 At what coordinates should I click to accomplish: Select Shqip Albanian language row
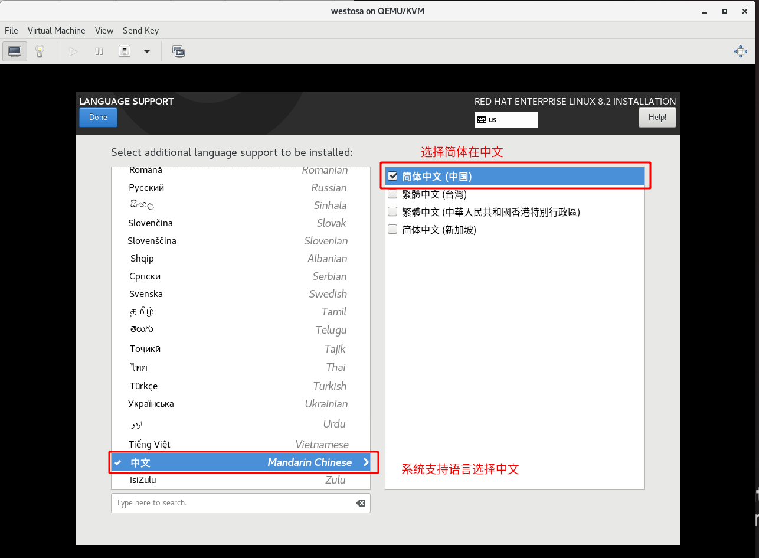[x=241, y=259]
